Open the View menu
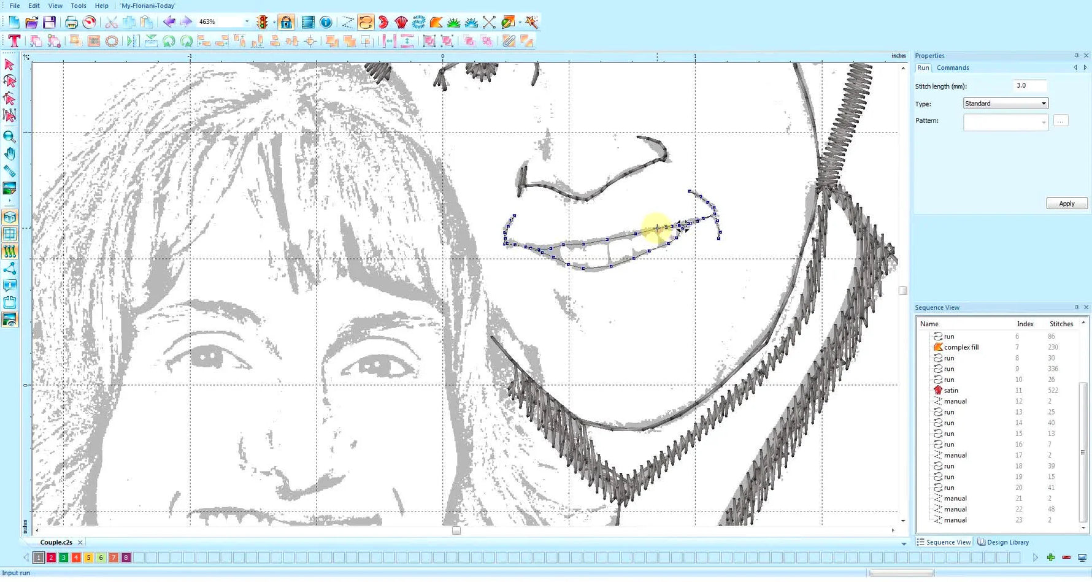1092x582 pixels. pyautogui.click(x=55, y=6)
